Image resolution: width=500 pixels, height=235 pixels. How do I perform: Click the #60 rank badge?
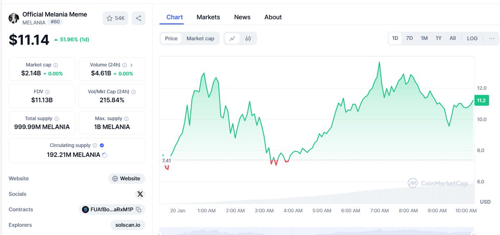(x=55, y=22)
